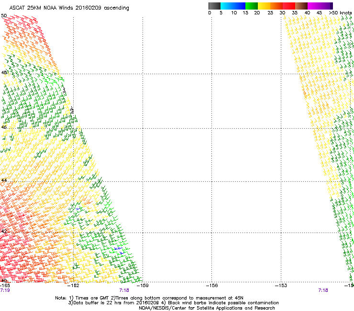354x311 pixels.
Task: Click the green 15-20 knots color segment
Action: [x=252, y=6]
